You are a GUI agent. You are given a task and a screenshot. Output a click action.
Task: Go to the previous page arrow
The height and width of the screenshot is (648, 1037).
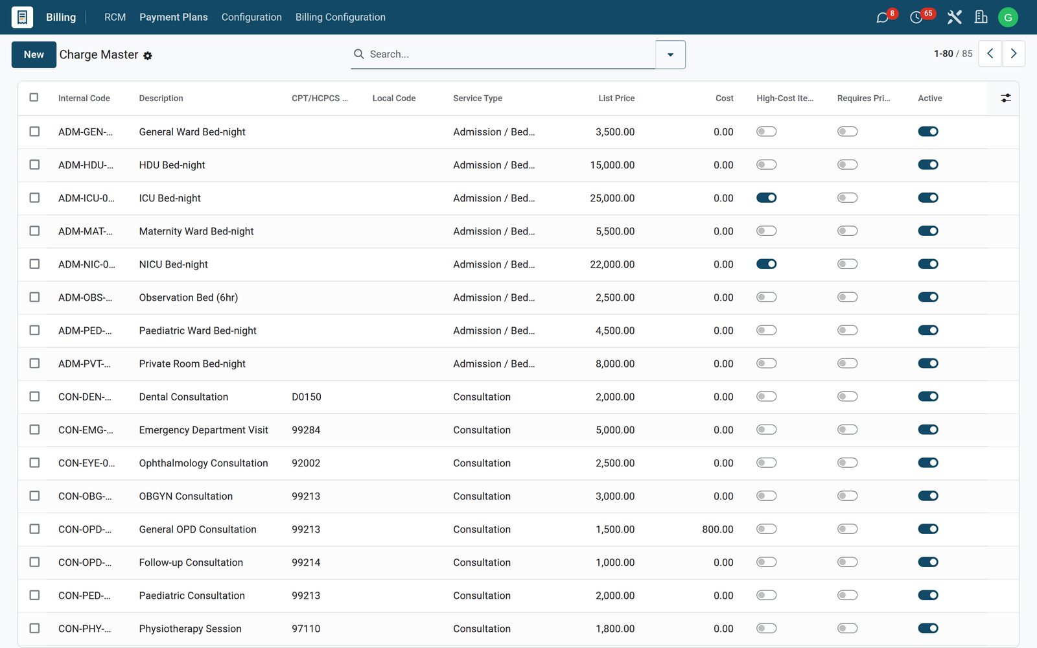[x=990, y=54]
